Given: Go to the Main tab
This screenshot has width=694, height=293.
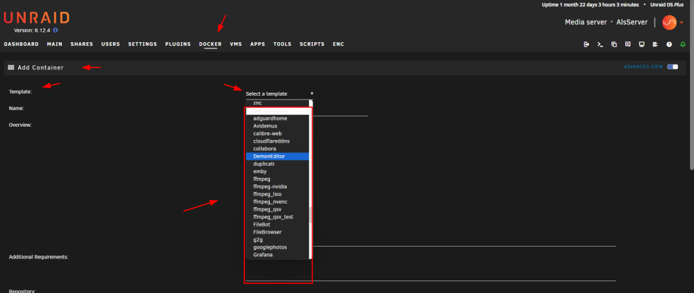Looking at the screenshot, I should [x=54, y=44].
